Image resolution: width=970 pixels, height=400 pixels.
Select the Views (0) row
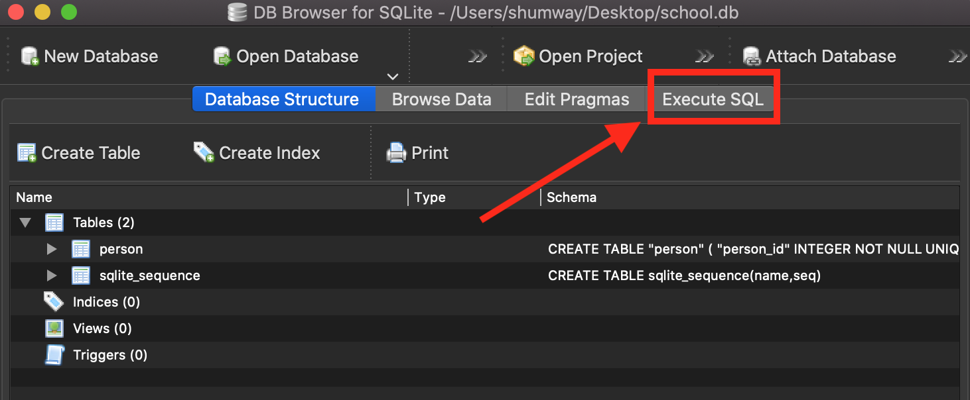coord(485,328)
